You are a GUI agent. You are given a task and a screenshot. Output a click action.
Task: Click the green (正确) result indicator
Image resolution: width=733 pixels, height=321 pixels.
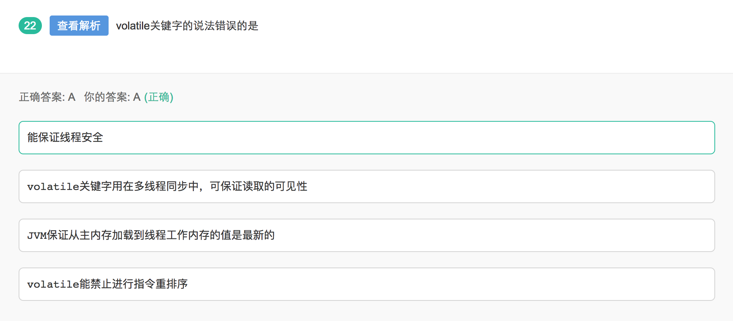[x=159, y=97]
